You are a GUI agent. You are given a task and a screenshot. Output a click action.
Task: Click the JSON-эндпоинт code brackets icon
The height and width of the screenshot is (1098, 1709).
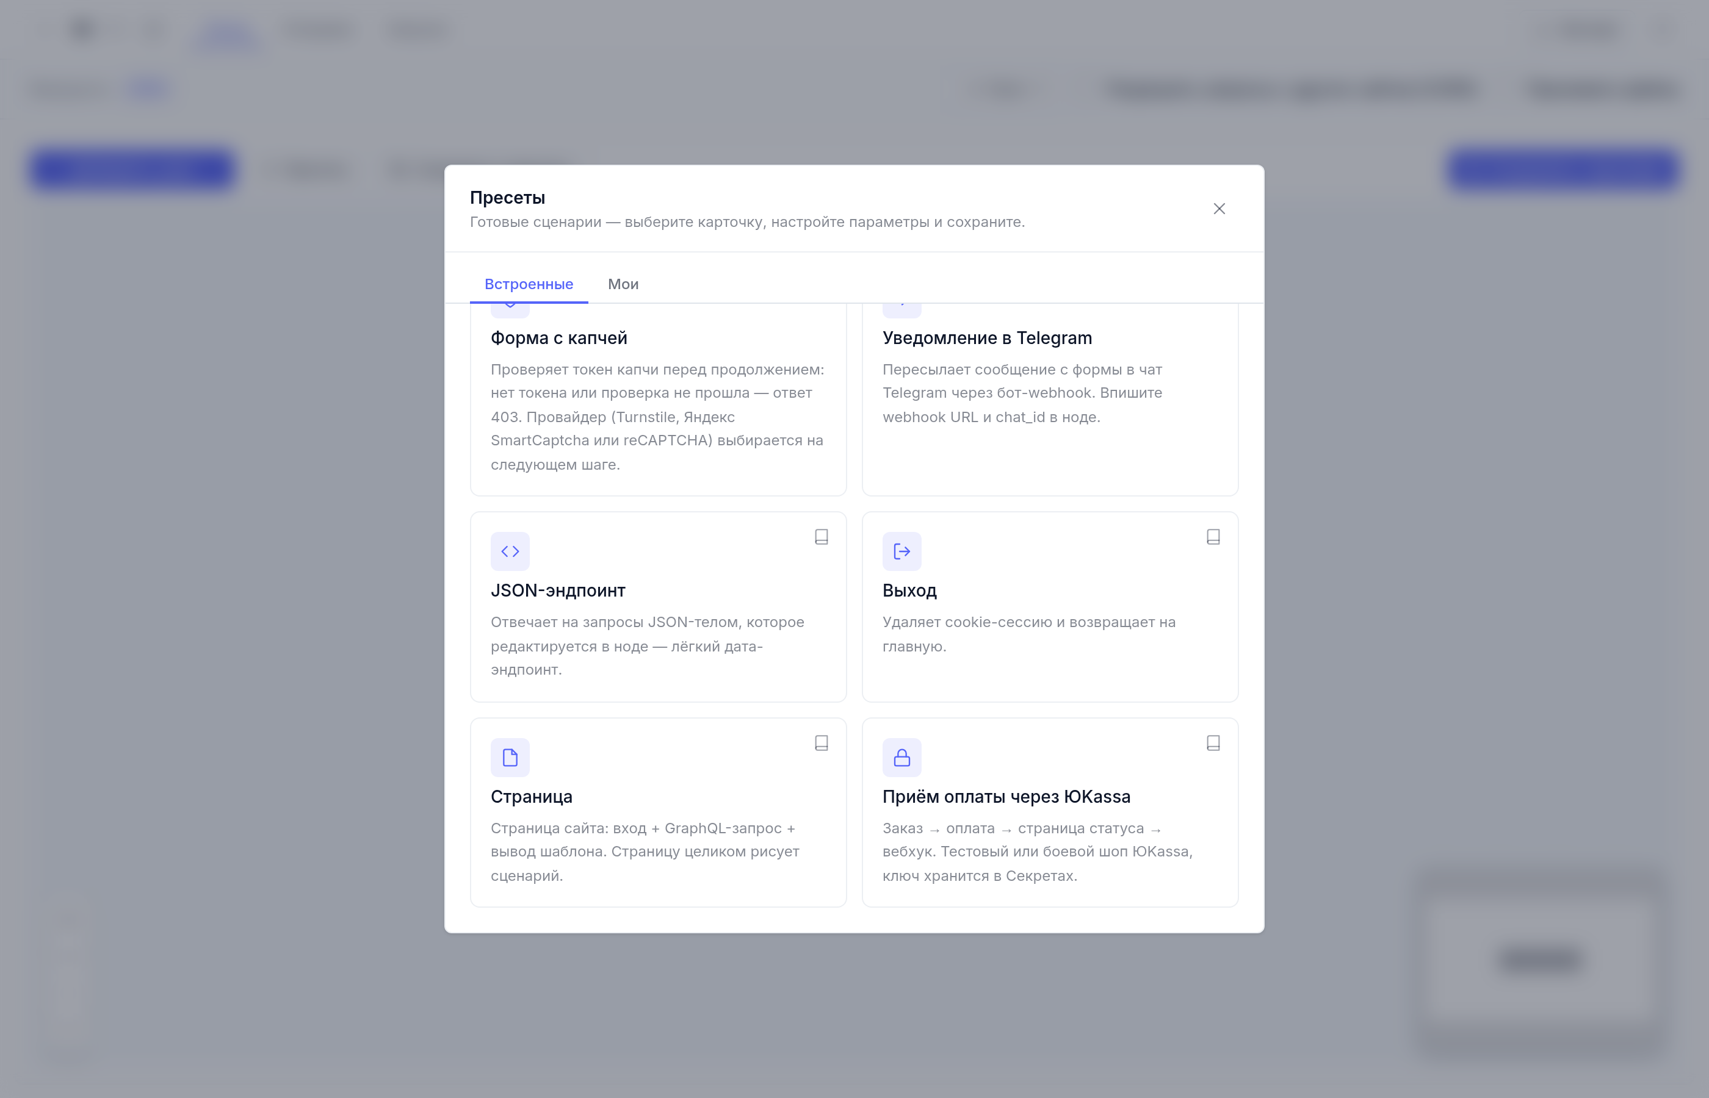click(510, 551)
